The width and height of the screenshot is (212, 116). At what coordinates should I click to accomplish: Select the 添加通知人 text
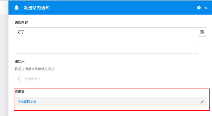tap(33, 79)
